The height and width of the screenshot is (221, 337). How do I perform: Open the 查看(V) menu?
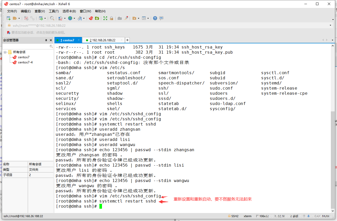(x=40, y=11)
